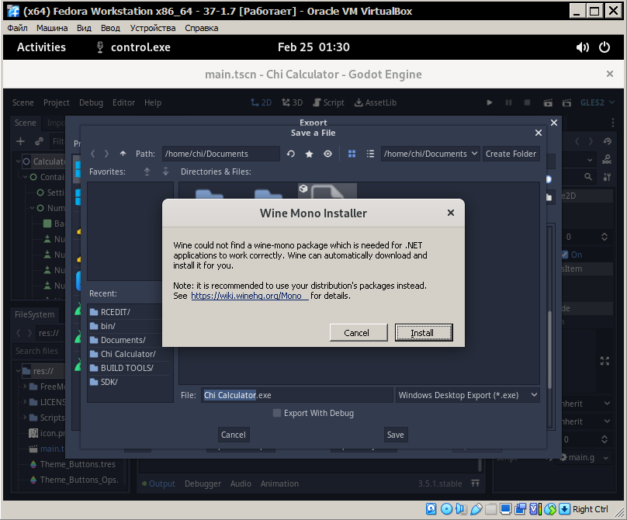
Task: Open inspector tools settings icon
Action: pyautogui.click(x=607, y=177)
